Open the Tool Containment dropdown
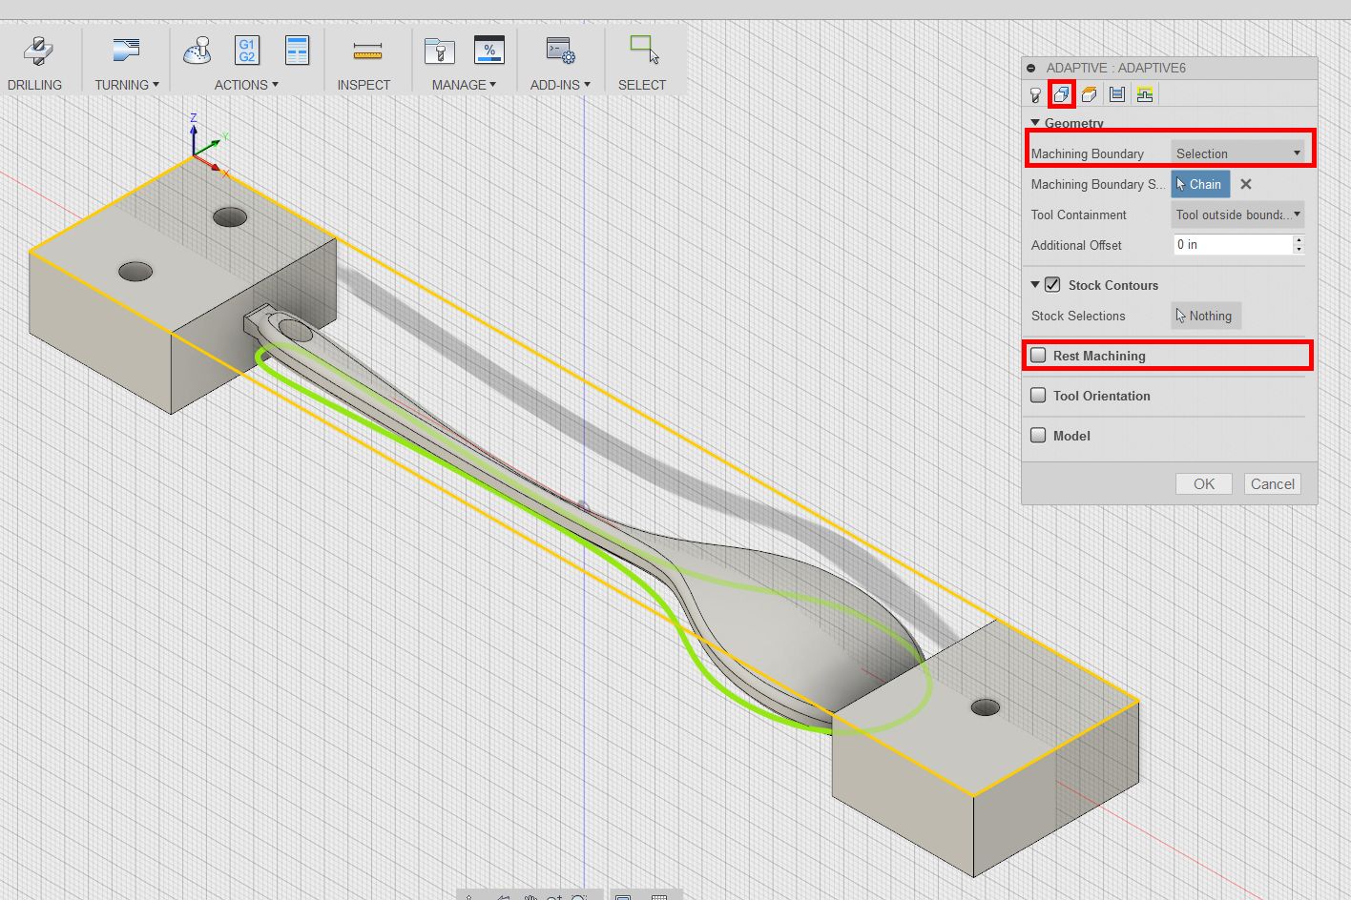 click(x=1237, y=215)
